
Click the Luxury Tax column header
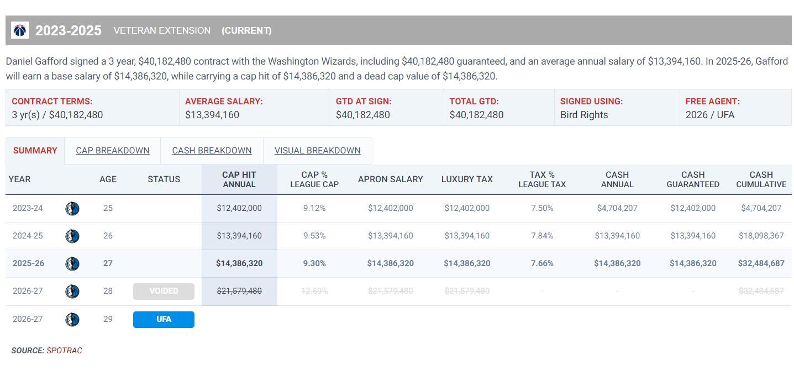tap(466, 179)
